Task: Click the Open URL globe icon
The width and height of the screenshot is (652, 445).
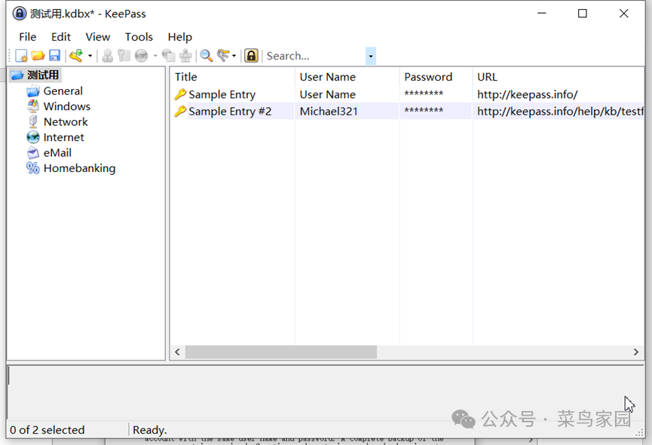Action: tap(142, 56)
